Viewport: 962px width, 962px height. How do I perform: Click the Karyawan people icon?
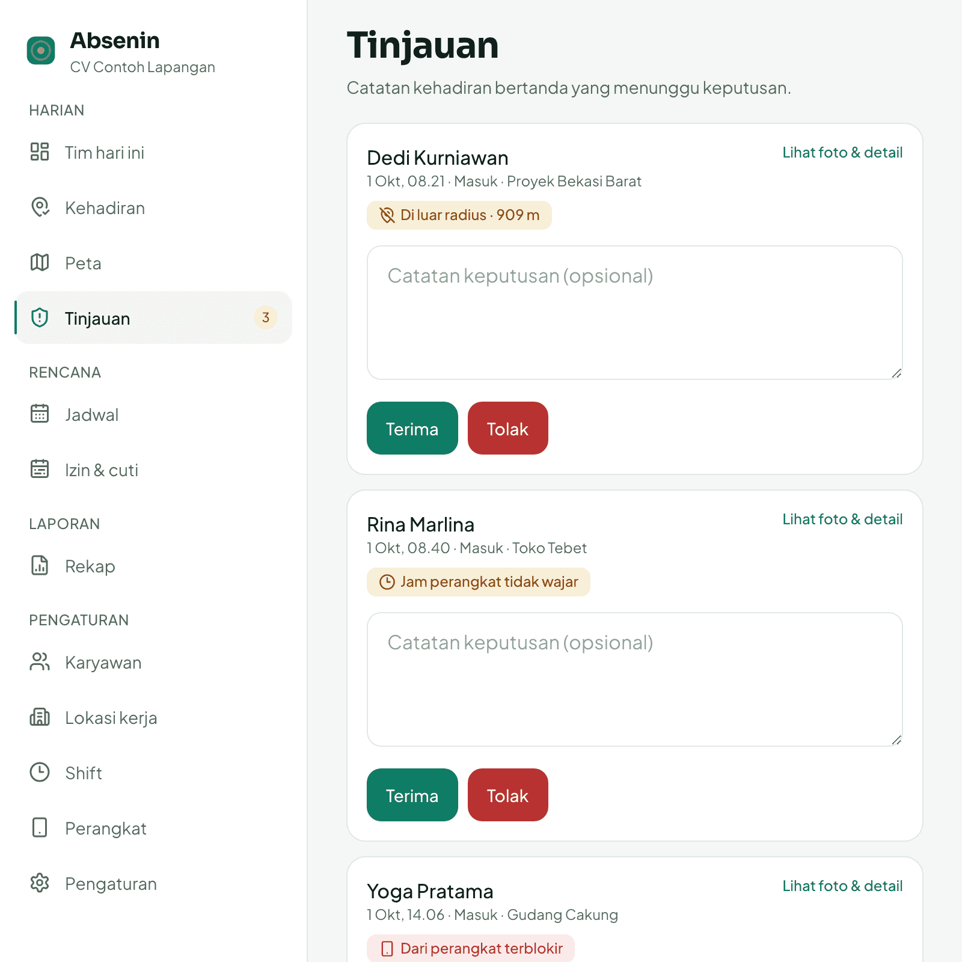40,661
